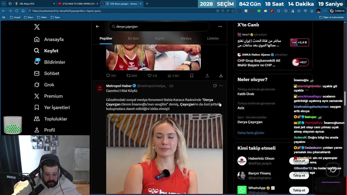Open the Sosyal bookmarks folder

click(15, 17)
